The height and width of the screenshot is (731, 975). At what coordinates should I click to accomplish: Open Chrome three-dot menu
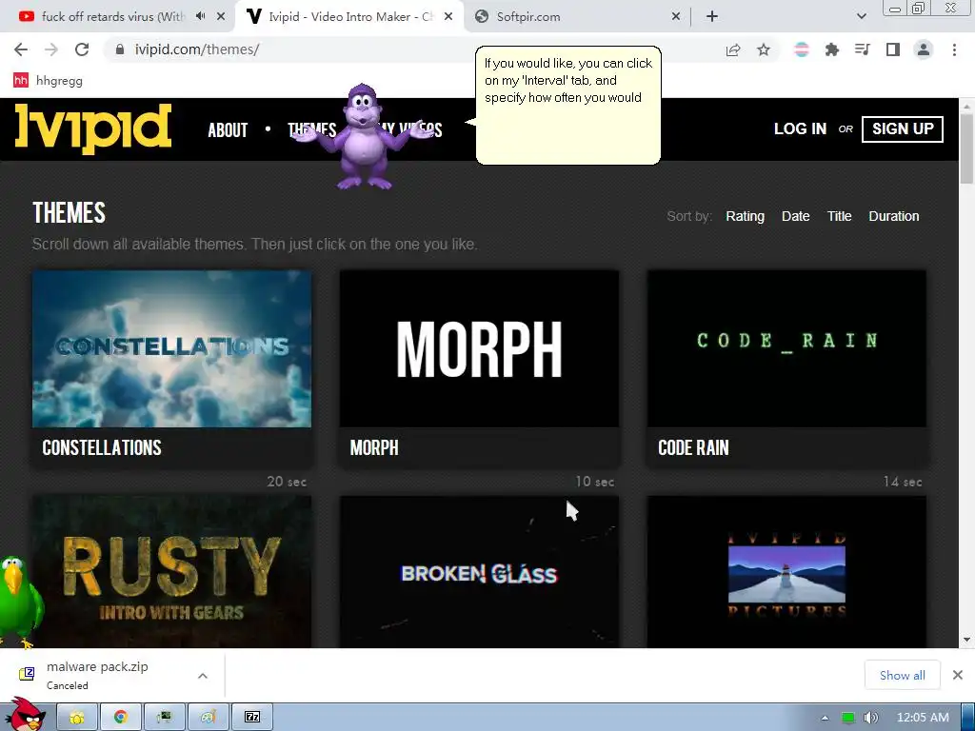point(954,49)
